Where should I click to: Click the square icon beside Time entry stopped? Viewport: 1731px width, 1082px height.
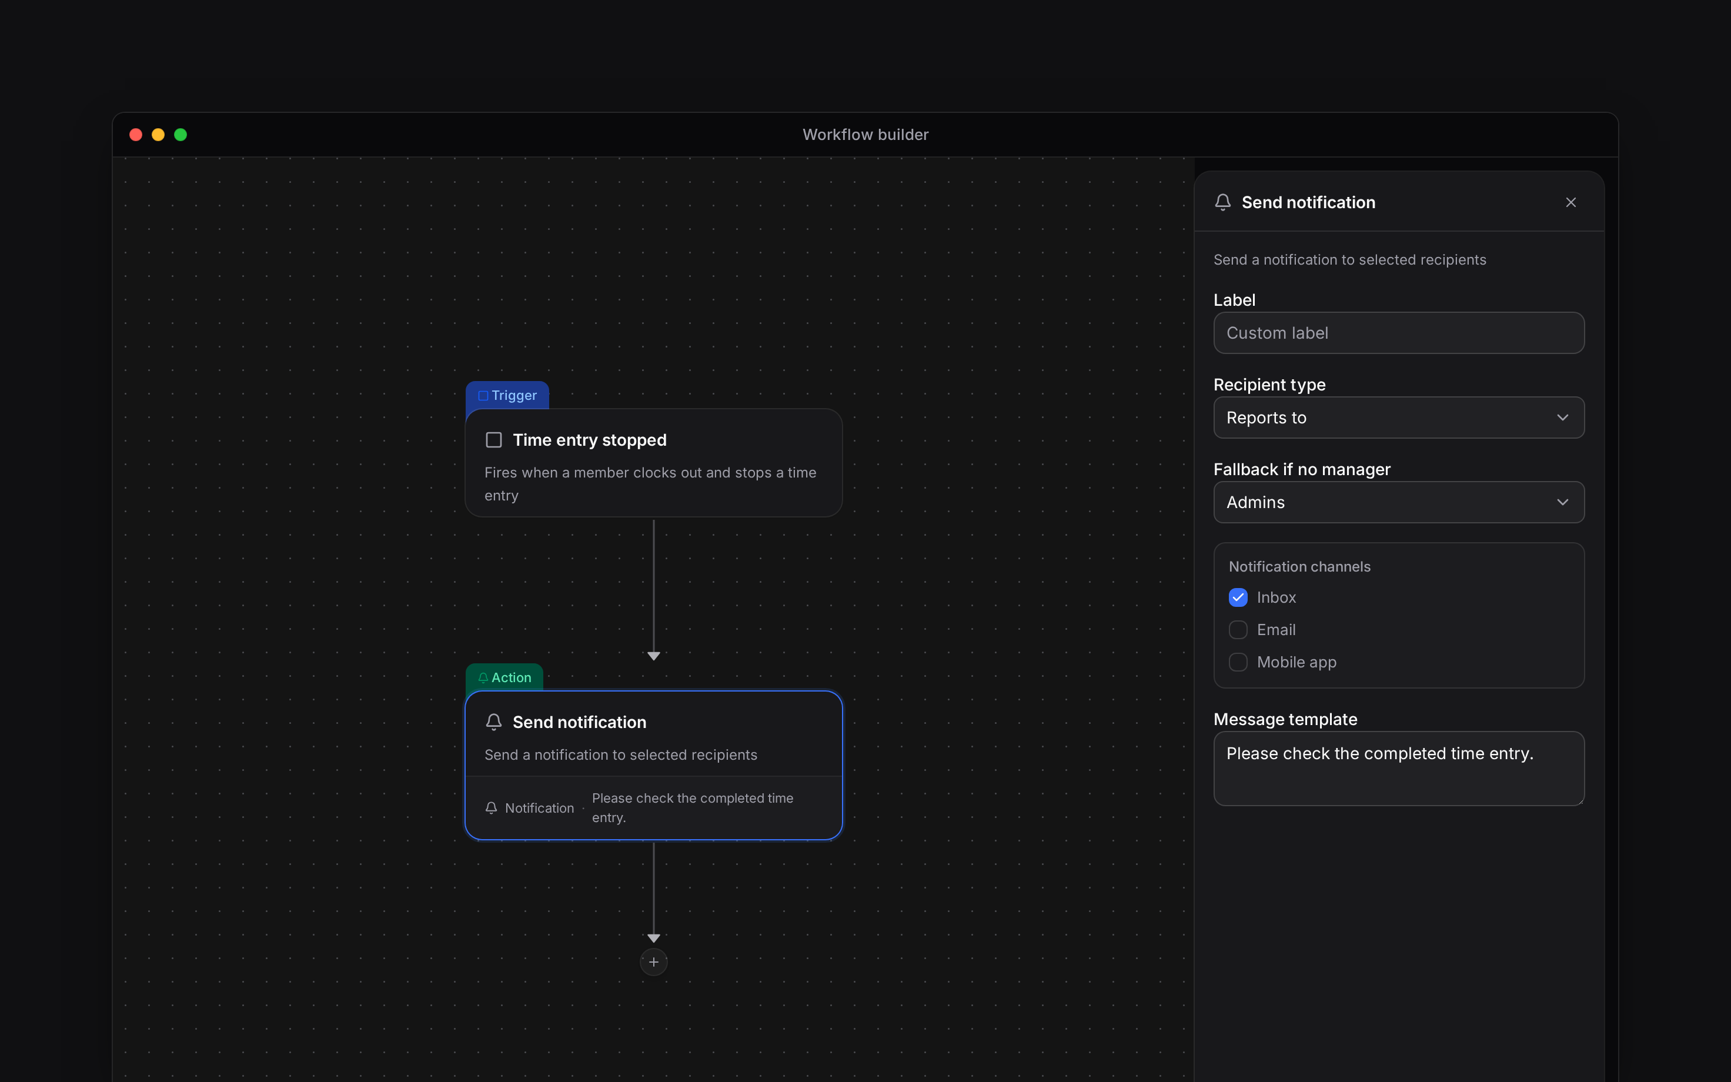493,439
